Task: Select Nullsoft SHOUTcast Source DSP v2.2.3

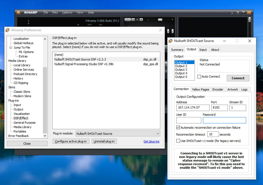Action: [x=106, y=59]
